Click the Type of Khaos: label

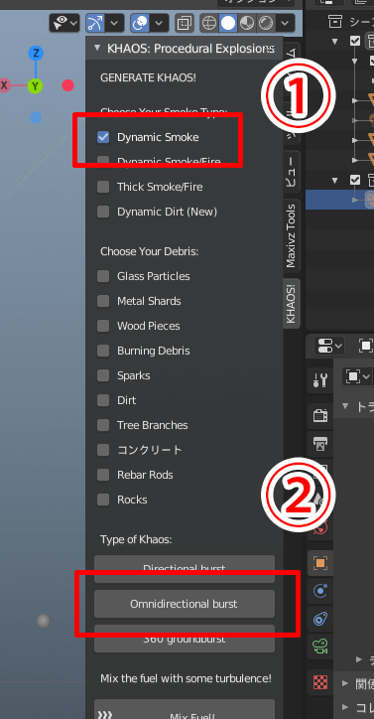coord(136,539)
